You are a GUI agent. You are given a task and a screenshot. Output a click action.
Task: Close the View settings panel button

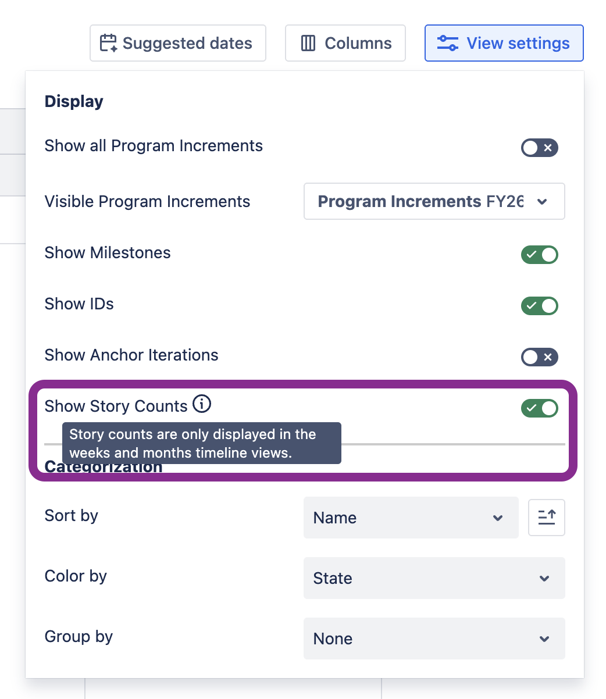point(504,43)
